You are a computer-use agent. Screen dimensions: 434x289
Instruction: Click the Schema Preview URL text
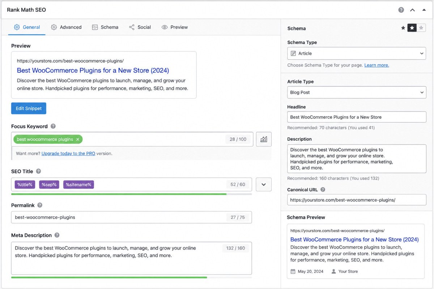tap(337, 230)
